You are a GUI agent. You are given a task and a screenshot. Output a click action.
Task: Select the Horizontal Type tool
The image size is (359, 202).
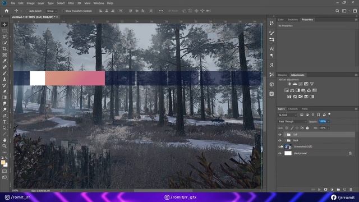tap(4, 122)
